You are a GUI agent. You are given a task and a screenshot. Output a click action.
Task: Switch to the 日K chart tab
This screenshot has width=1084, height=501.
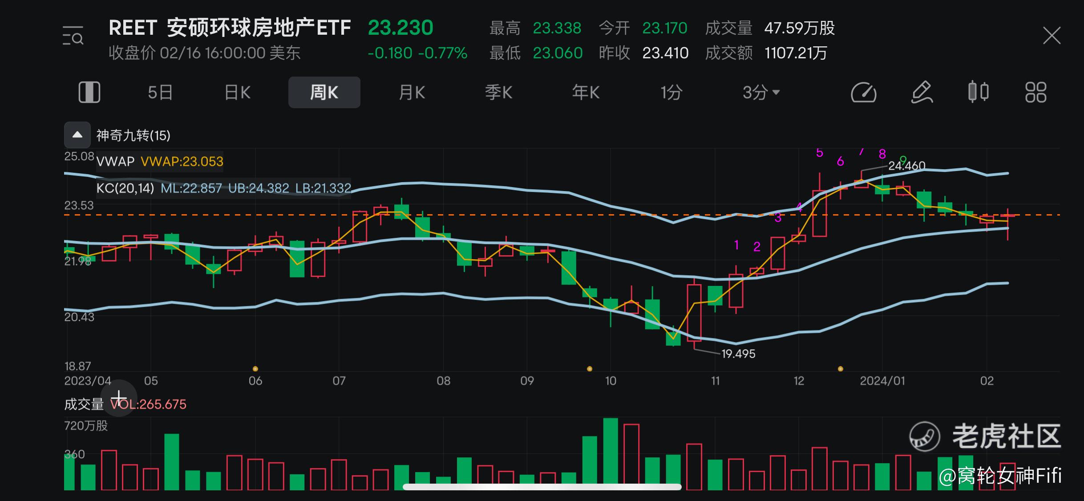238,93
